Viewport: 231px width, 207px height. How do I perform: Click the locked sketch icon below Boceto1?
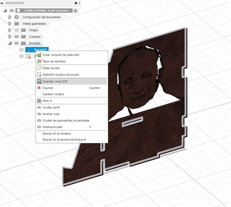pos(28,56)
